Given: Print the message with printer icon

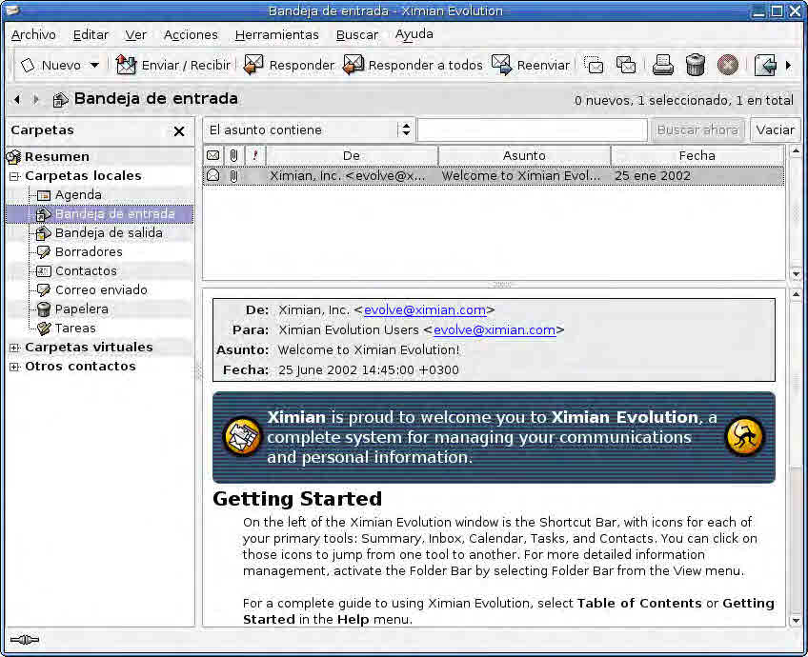Looking at the screenshot, I should tap(662, 66).
